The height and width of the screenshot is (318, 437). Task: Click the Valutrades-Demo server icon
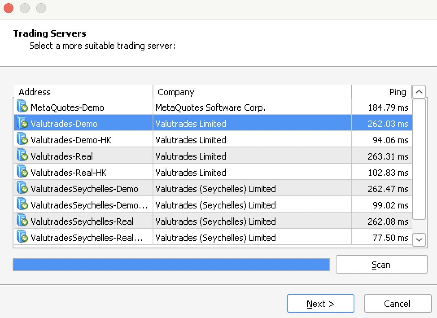point(22,123)
